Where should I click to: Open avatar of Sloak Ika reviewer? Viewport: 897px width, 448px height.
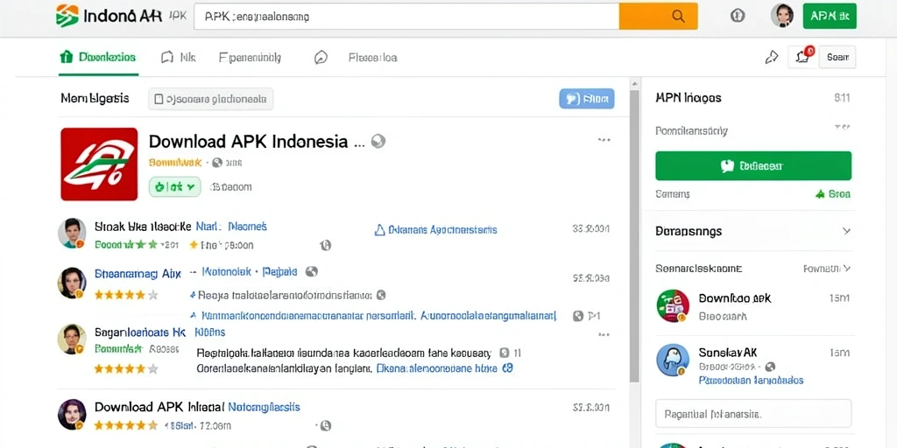[72, 233]
